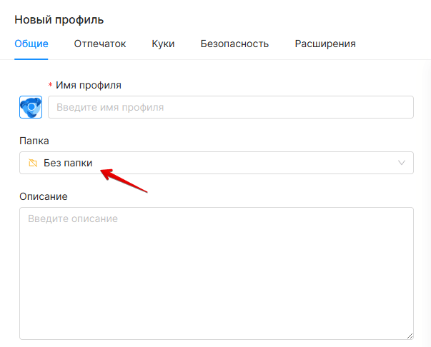
Task: Click the Новый профиль heading
Action: [x=59, y=20]
